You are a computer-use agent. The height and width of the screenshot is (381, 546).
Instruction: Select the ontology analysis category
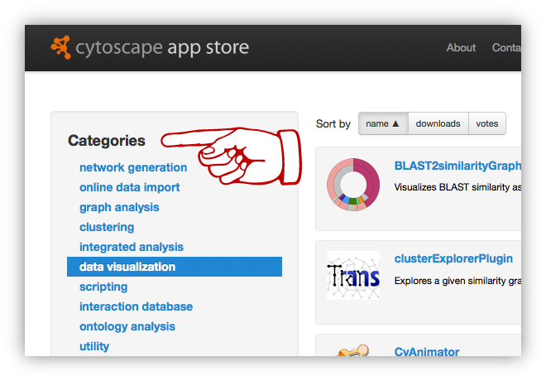click(126, 326)
